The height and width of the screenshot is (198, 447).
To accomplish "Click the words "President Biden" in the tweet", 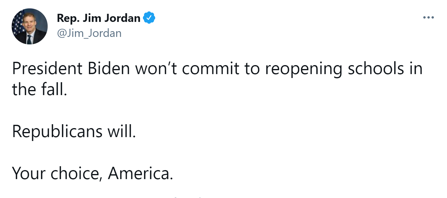I will [71, 69].
